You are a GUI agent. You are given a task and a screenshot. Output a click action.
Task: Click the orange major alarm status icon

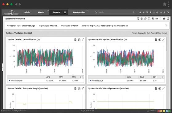point(161,111)
